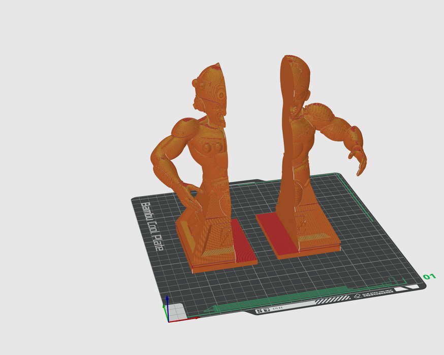This screenshot has width=444, height=355.
Task: Click the plate number 01 label
Action: (x=429, y=276)
